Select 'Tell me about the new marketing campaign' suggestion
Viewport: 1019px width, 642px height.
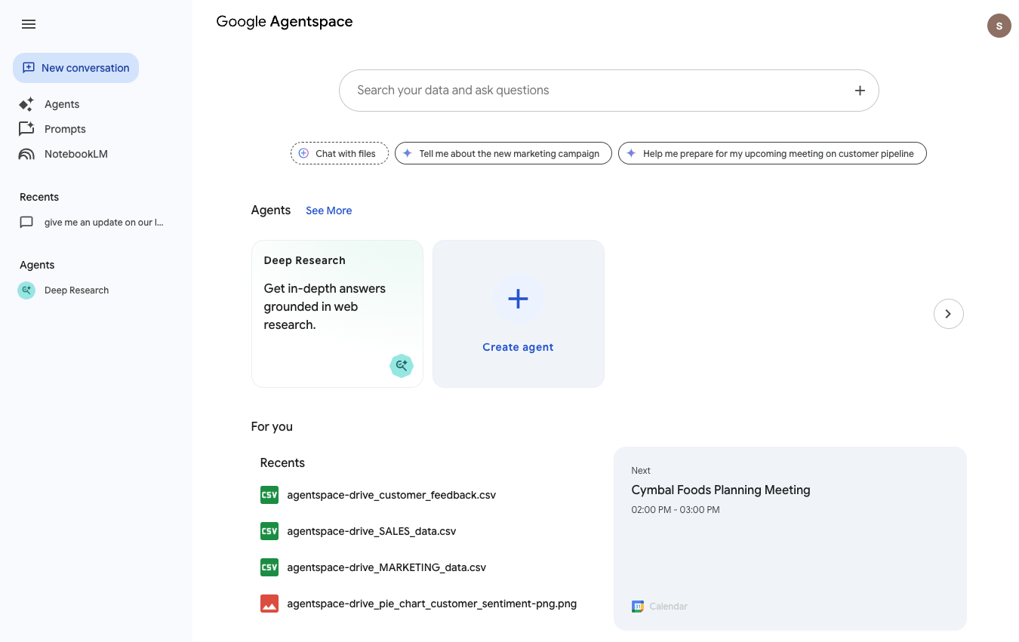pos(503,153)
